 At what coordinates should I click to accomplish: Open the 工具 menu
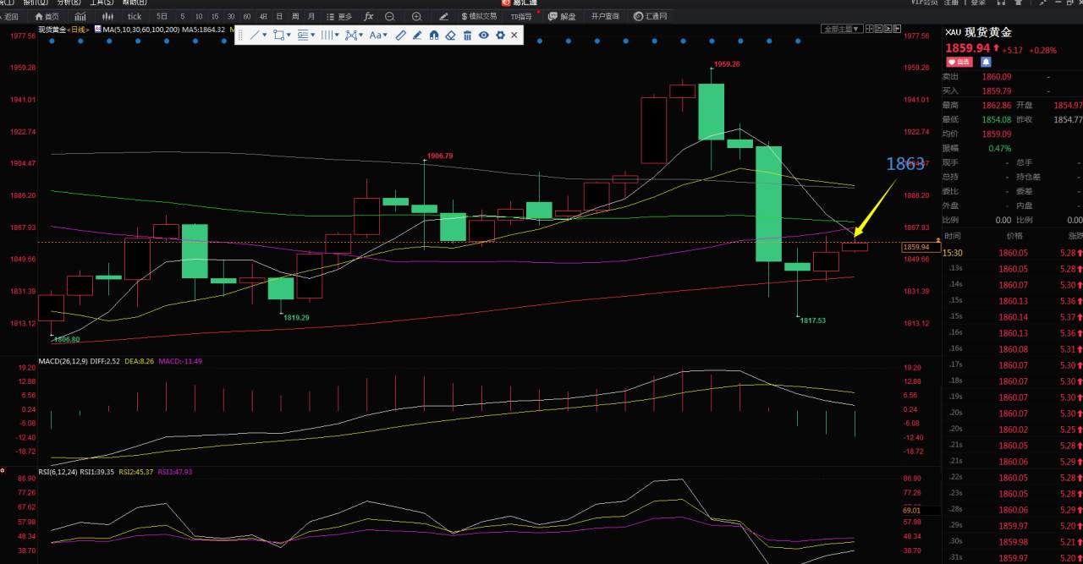[102, 3]
